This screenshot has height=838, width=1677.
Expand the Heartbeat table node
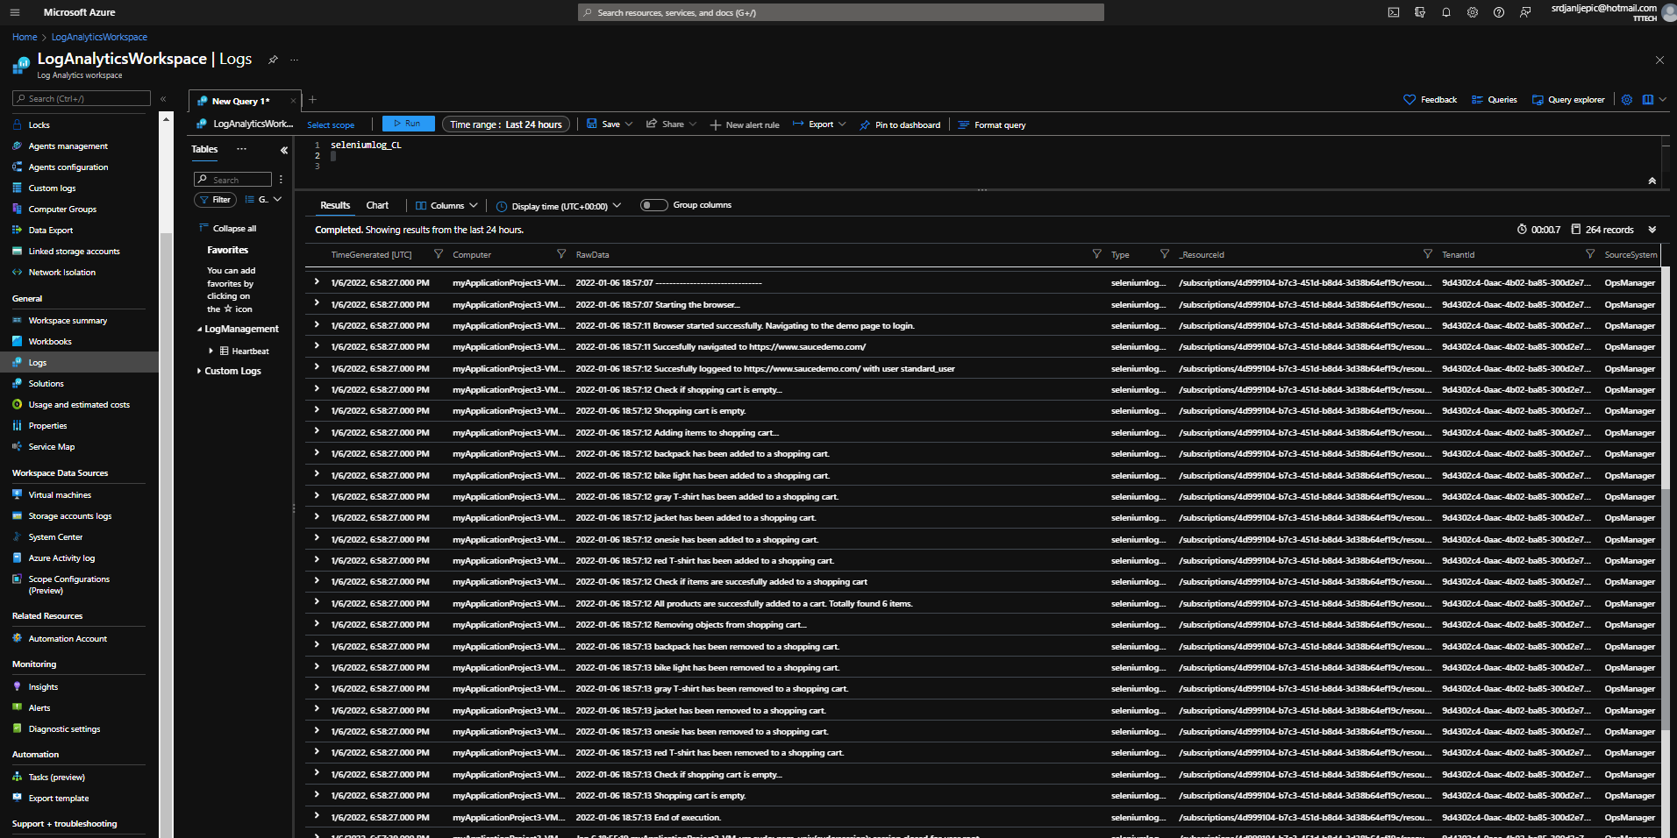click(x=211, y=351)
